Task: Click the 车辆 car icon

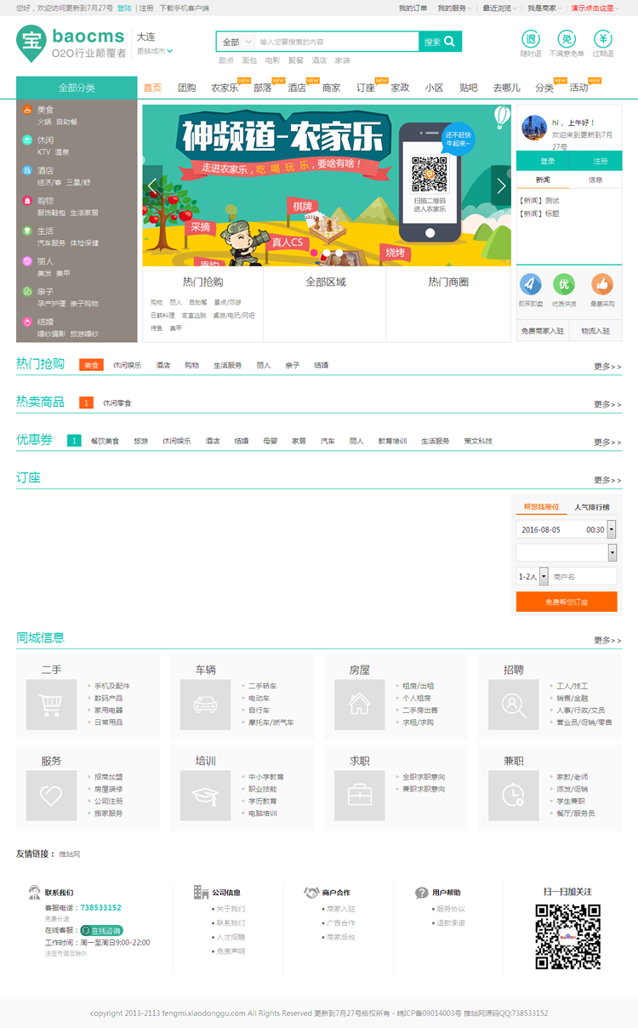Action: 206,705
